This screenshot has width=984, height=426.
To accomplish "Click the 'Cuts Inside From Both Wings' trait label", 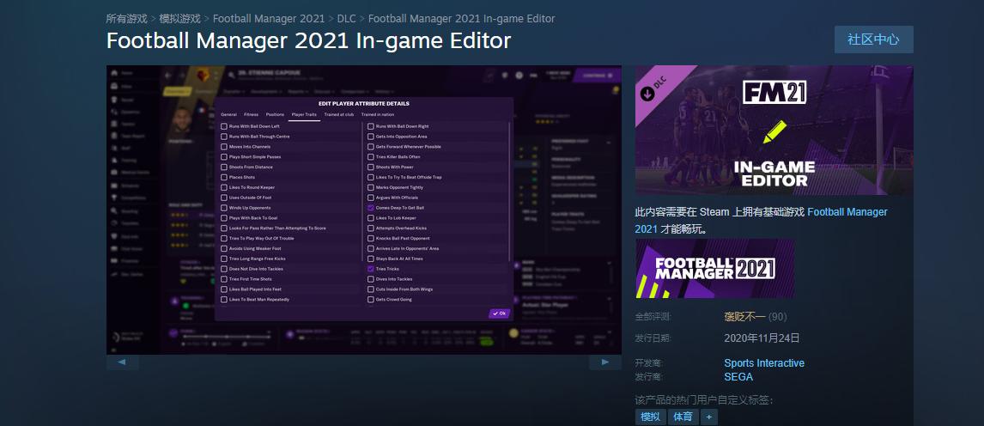I will (x=404, y=289).
